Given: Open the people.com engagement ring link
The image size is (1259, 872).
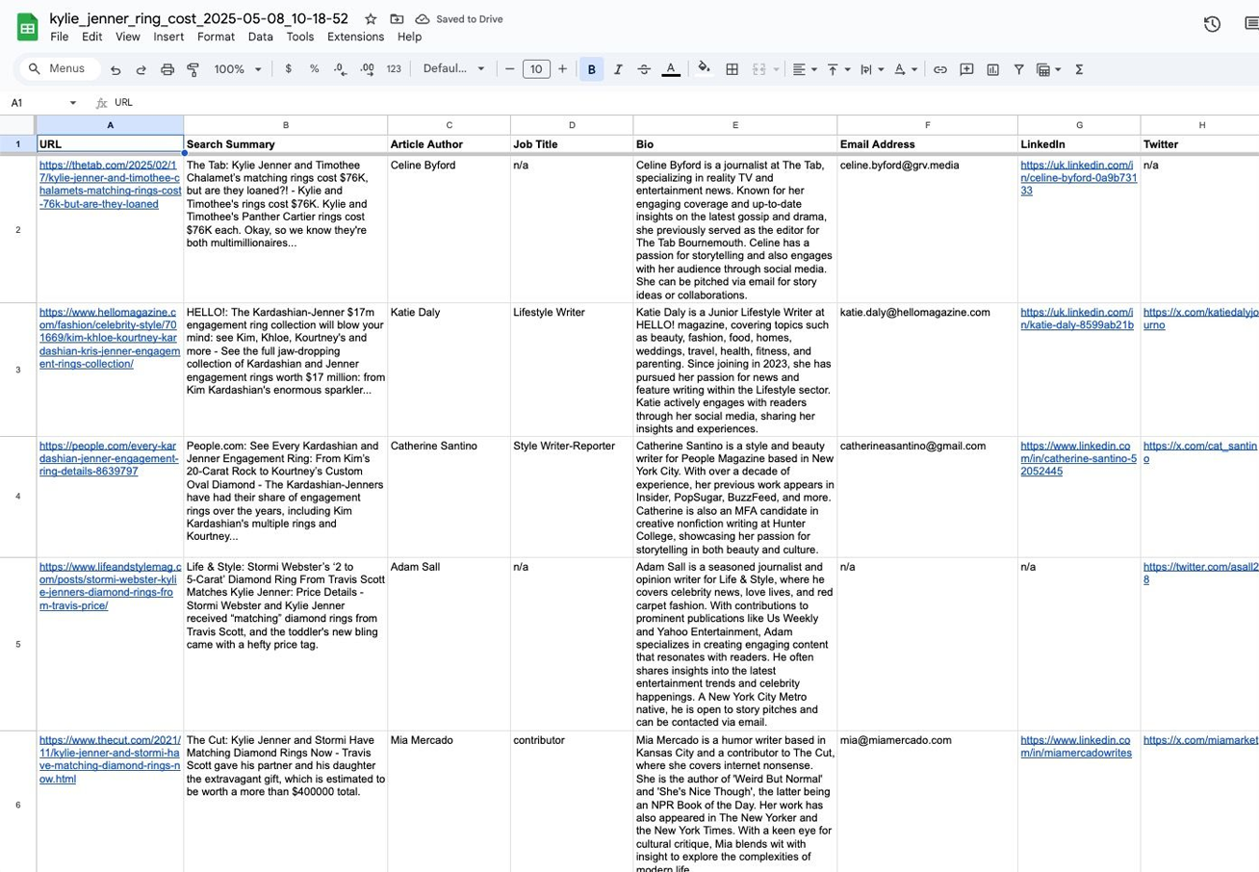Looking at the screenshot, I should click(108, 459).
